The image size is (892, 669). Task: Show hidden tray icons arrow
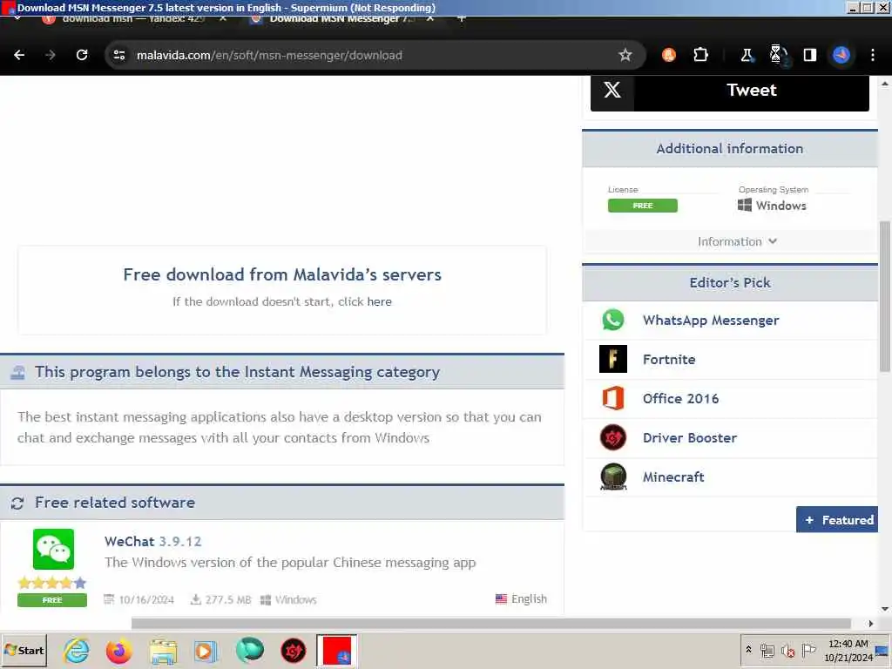click(748, 649)
